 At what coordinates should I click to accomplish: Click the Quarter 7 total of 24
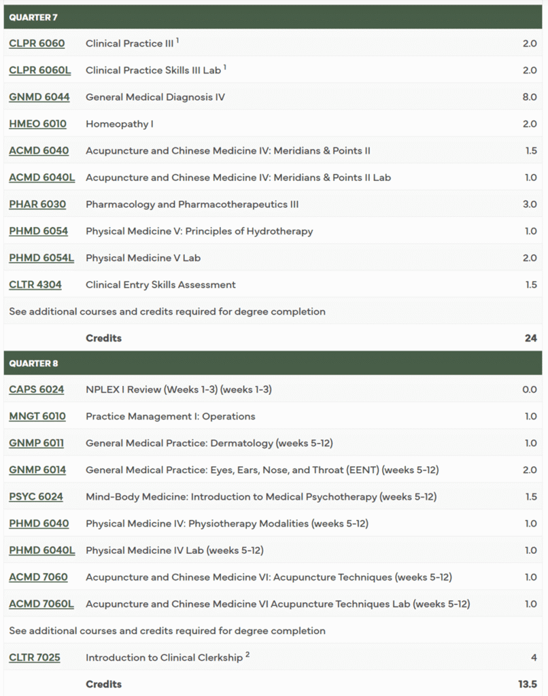click(531, 338)
